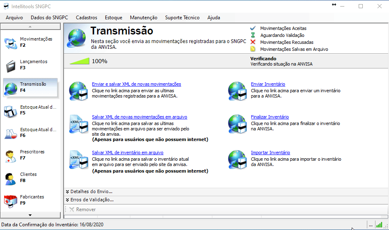Open the Movimentações F2 sidebar icon
This screenshot has width=389, height=230.
click(10, 43)
